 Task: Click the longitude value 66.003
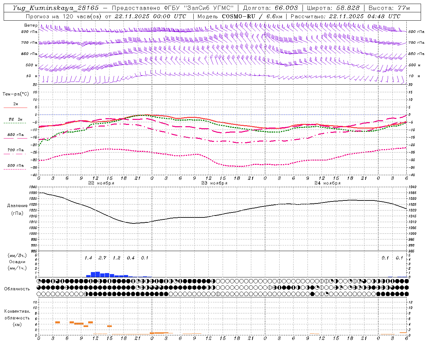coord(286,8)
